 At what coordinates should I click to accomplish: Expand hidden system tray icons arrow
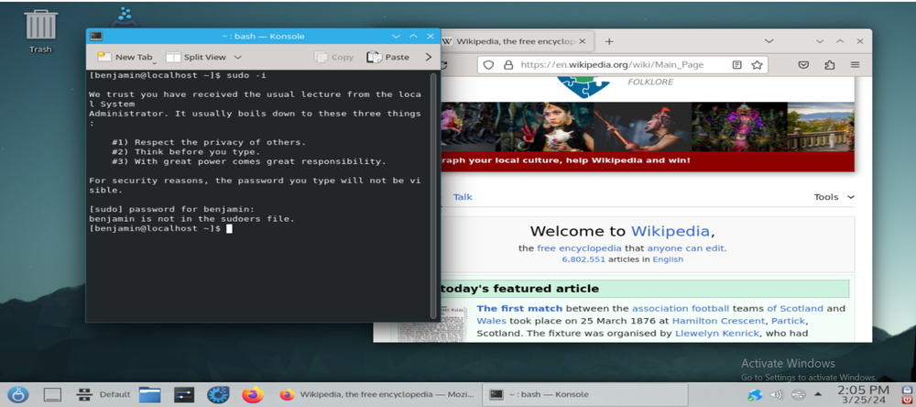tap(818, 394)
